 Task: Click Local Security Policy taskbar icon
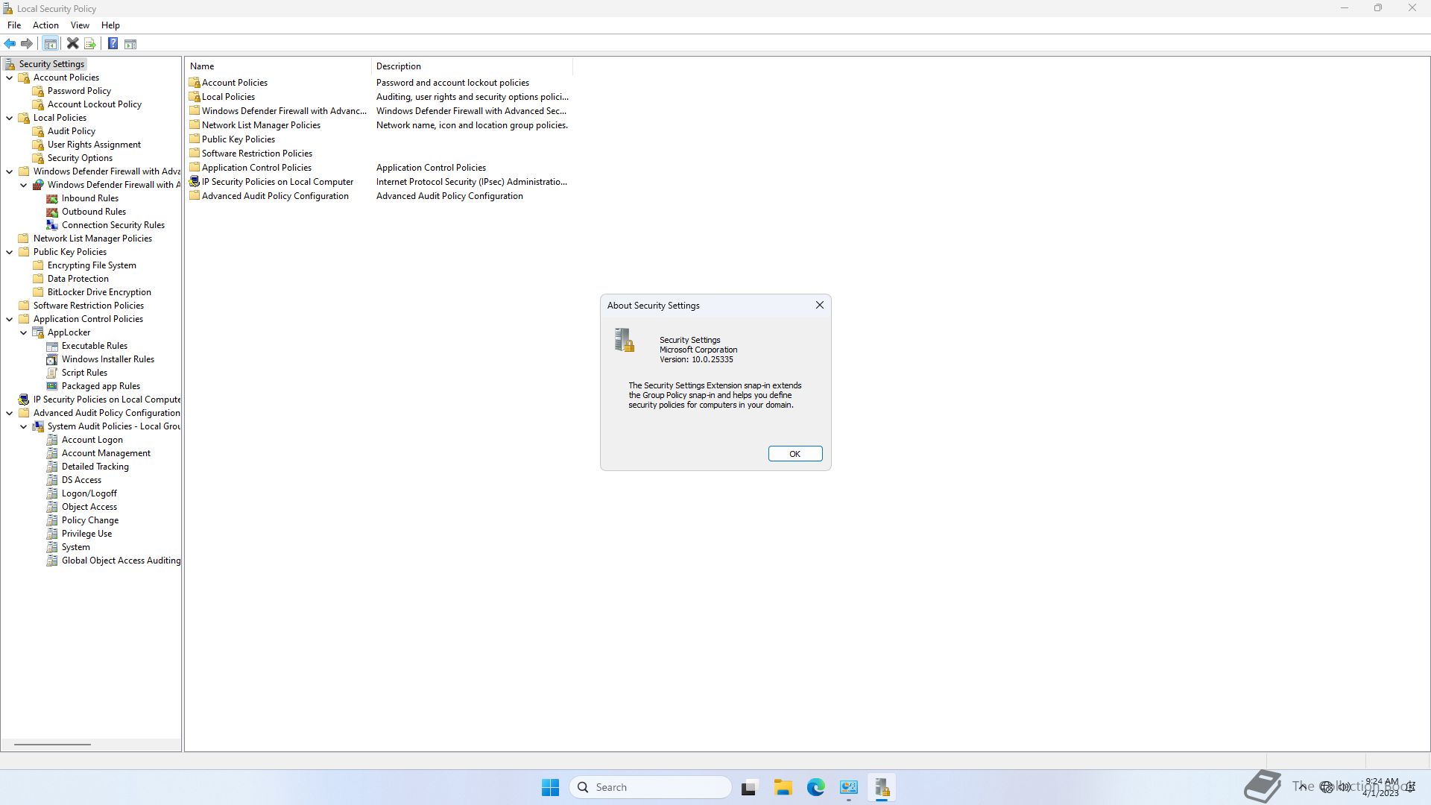pos(882,787)
